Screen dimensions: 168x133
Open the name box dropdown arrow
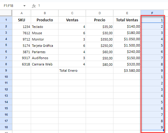pyautogui.click(x=24, y=6)
